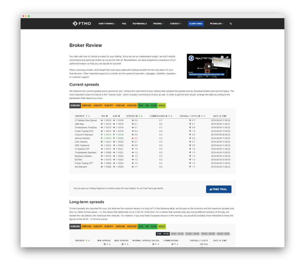Play the New FTMO App video

pyautogui.click(x=209, y=66)
